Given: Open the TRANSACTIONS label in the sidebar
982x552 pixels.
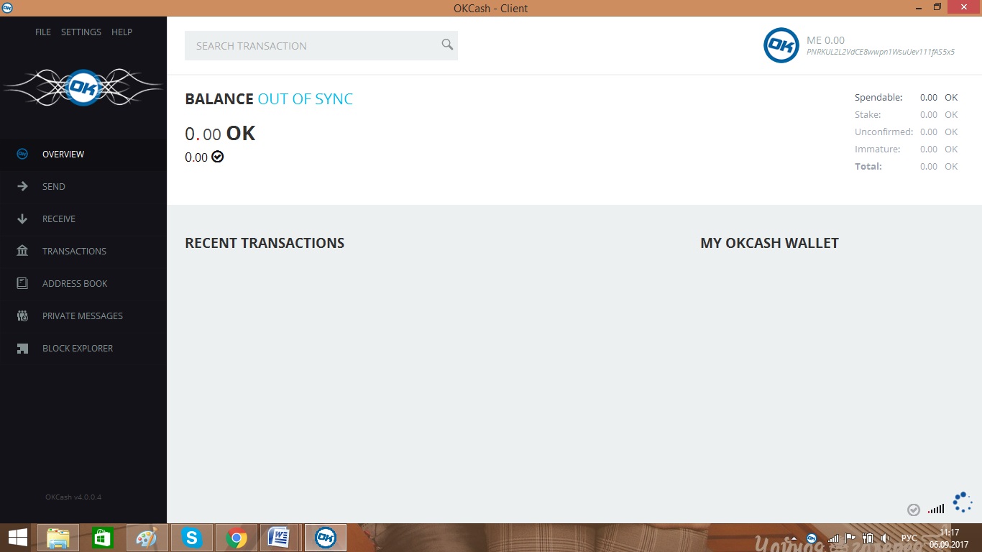Looking at the screenshot, I should [x=74, y=252].
